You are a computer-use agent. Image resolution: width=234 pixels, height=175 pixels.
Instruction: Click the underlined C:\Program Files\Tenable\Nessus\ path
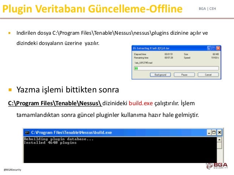point(55,103)
